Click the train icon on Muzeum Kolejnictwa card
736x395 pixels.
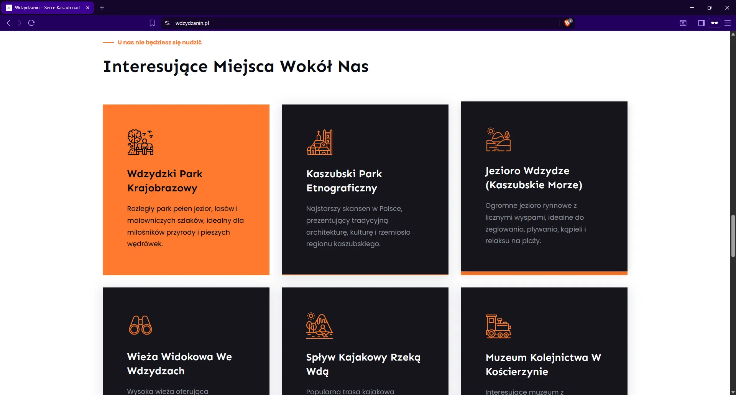(499, 326)
